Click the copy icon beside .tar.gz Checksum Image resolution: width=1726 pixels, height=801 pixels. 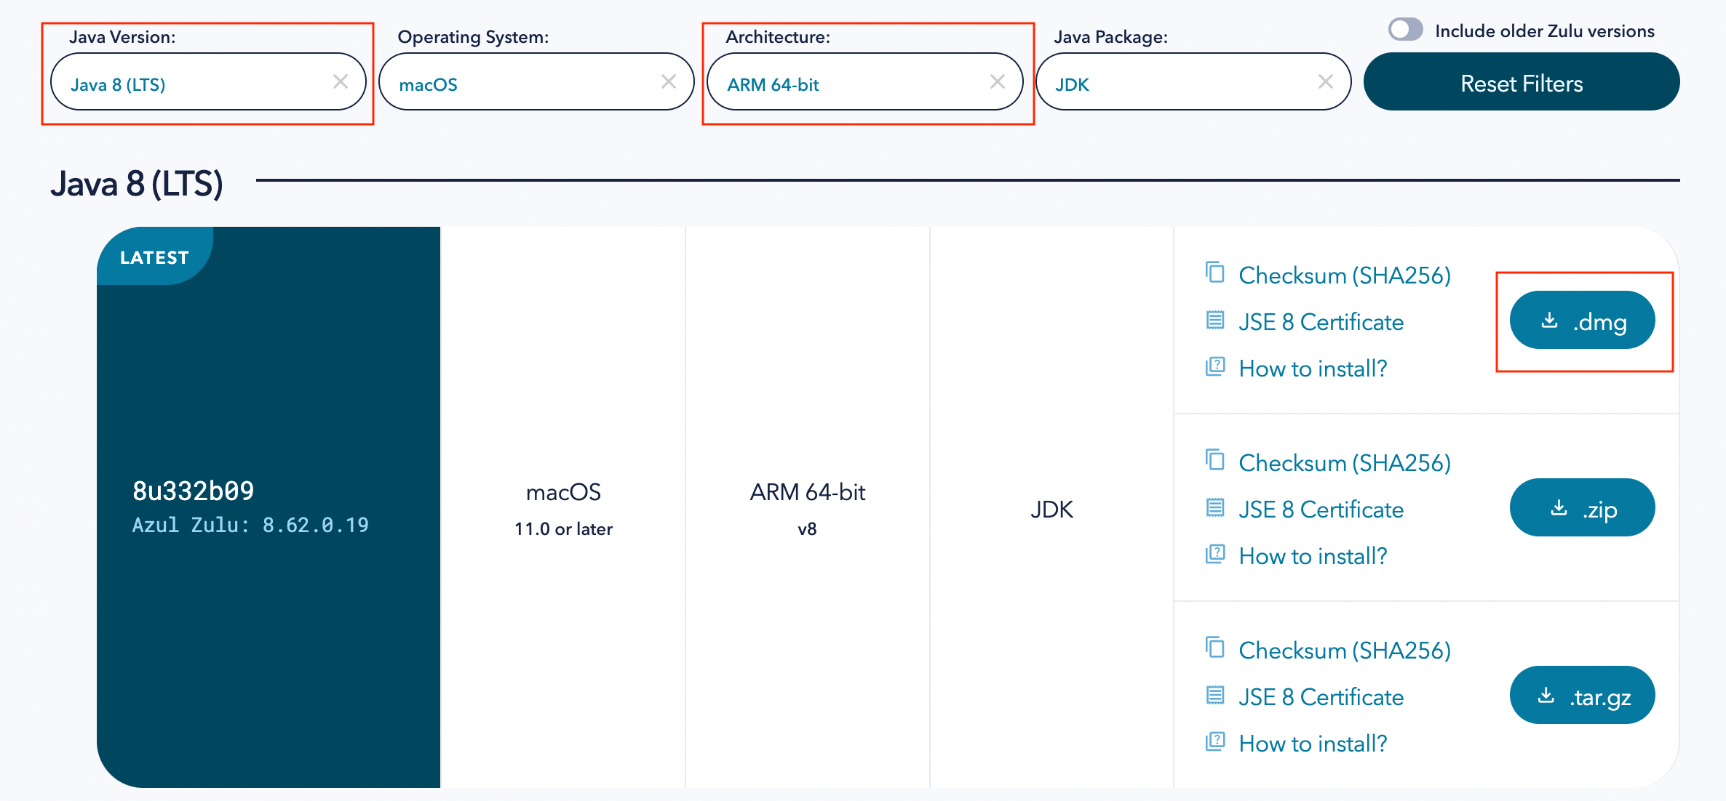(1215, 647)
